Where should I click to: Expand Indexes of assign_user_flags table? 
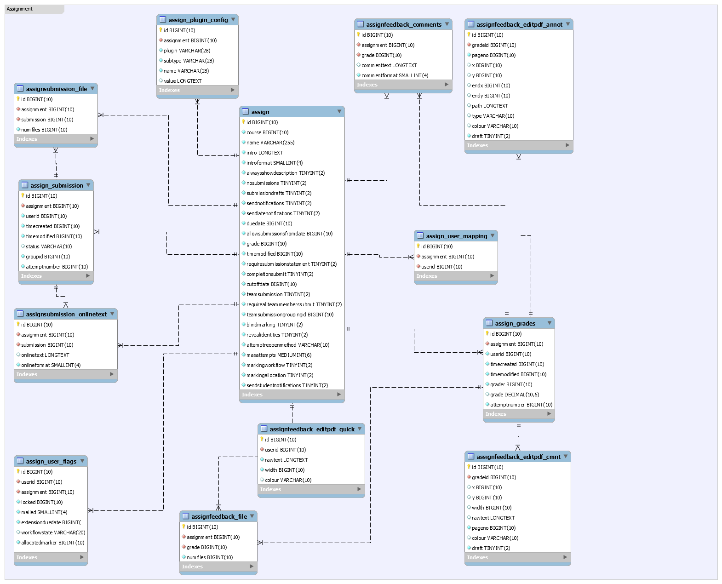pos(82,557)
